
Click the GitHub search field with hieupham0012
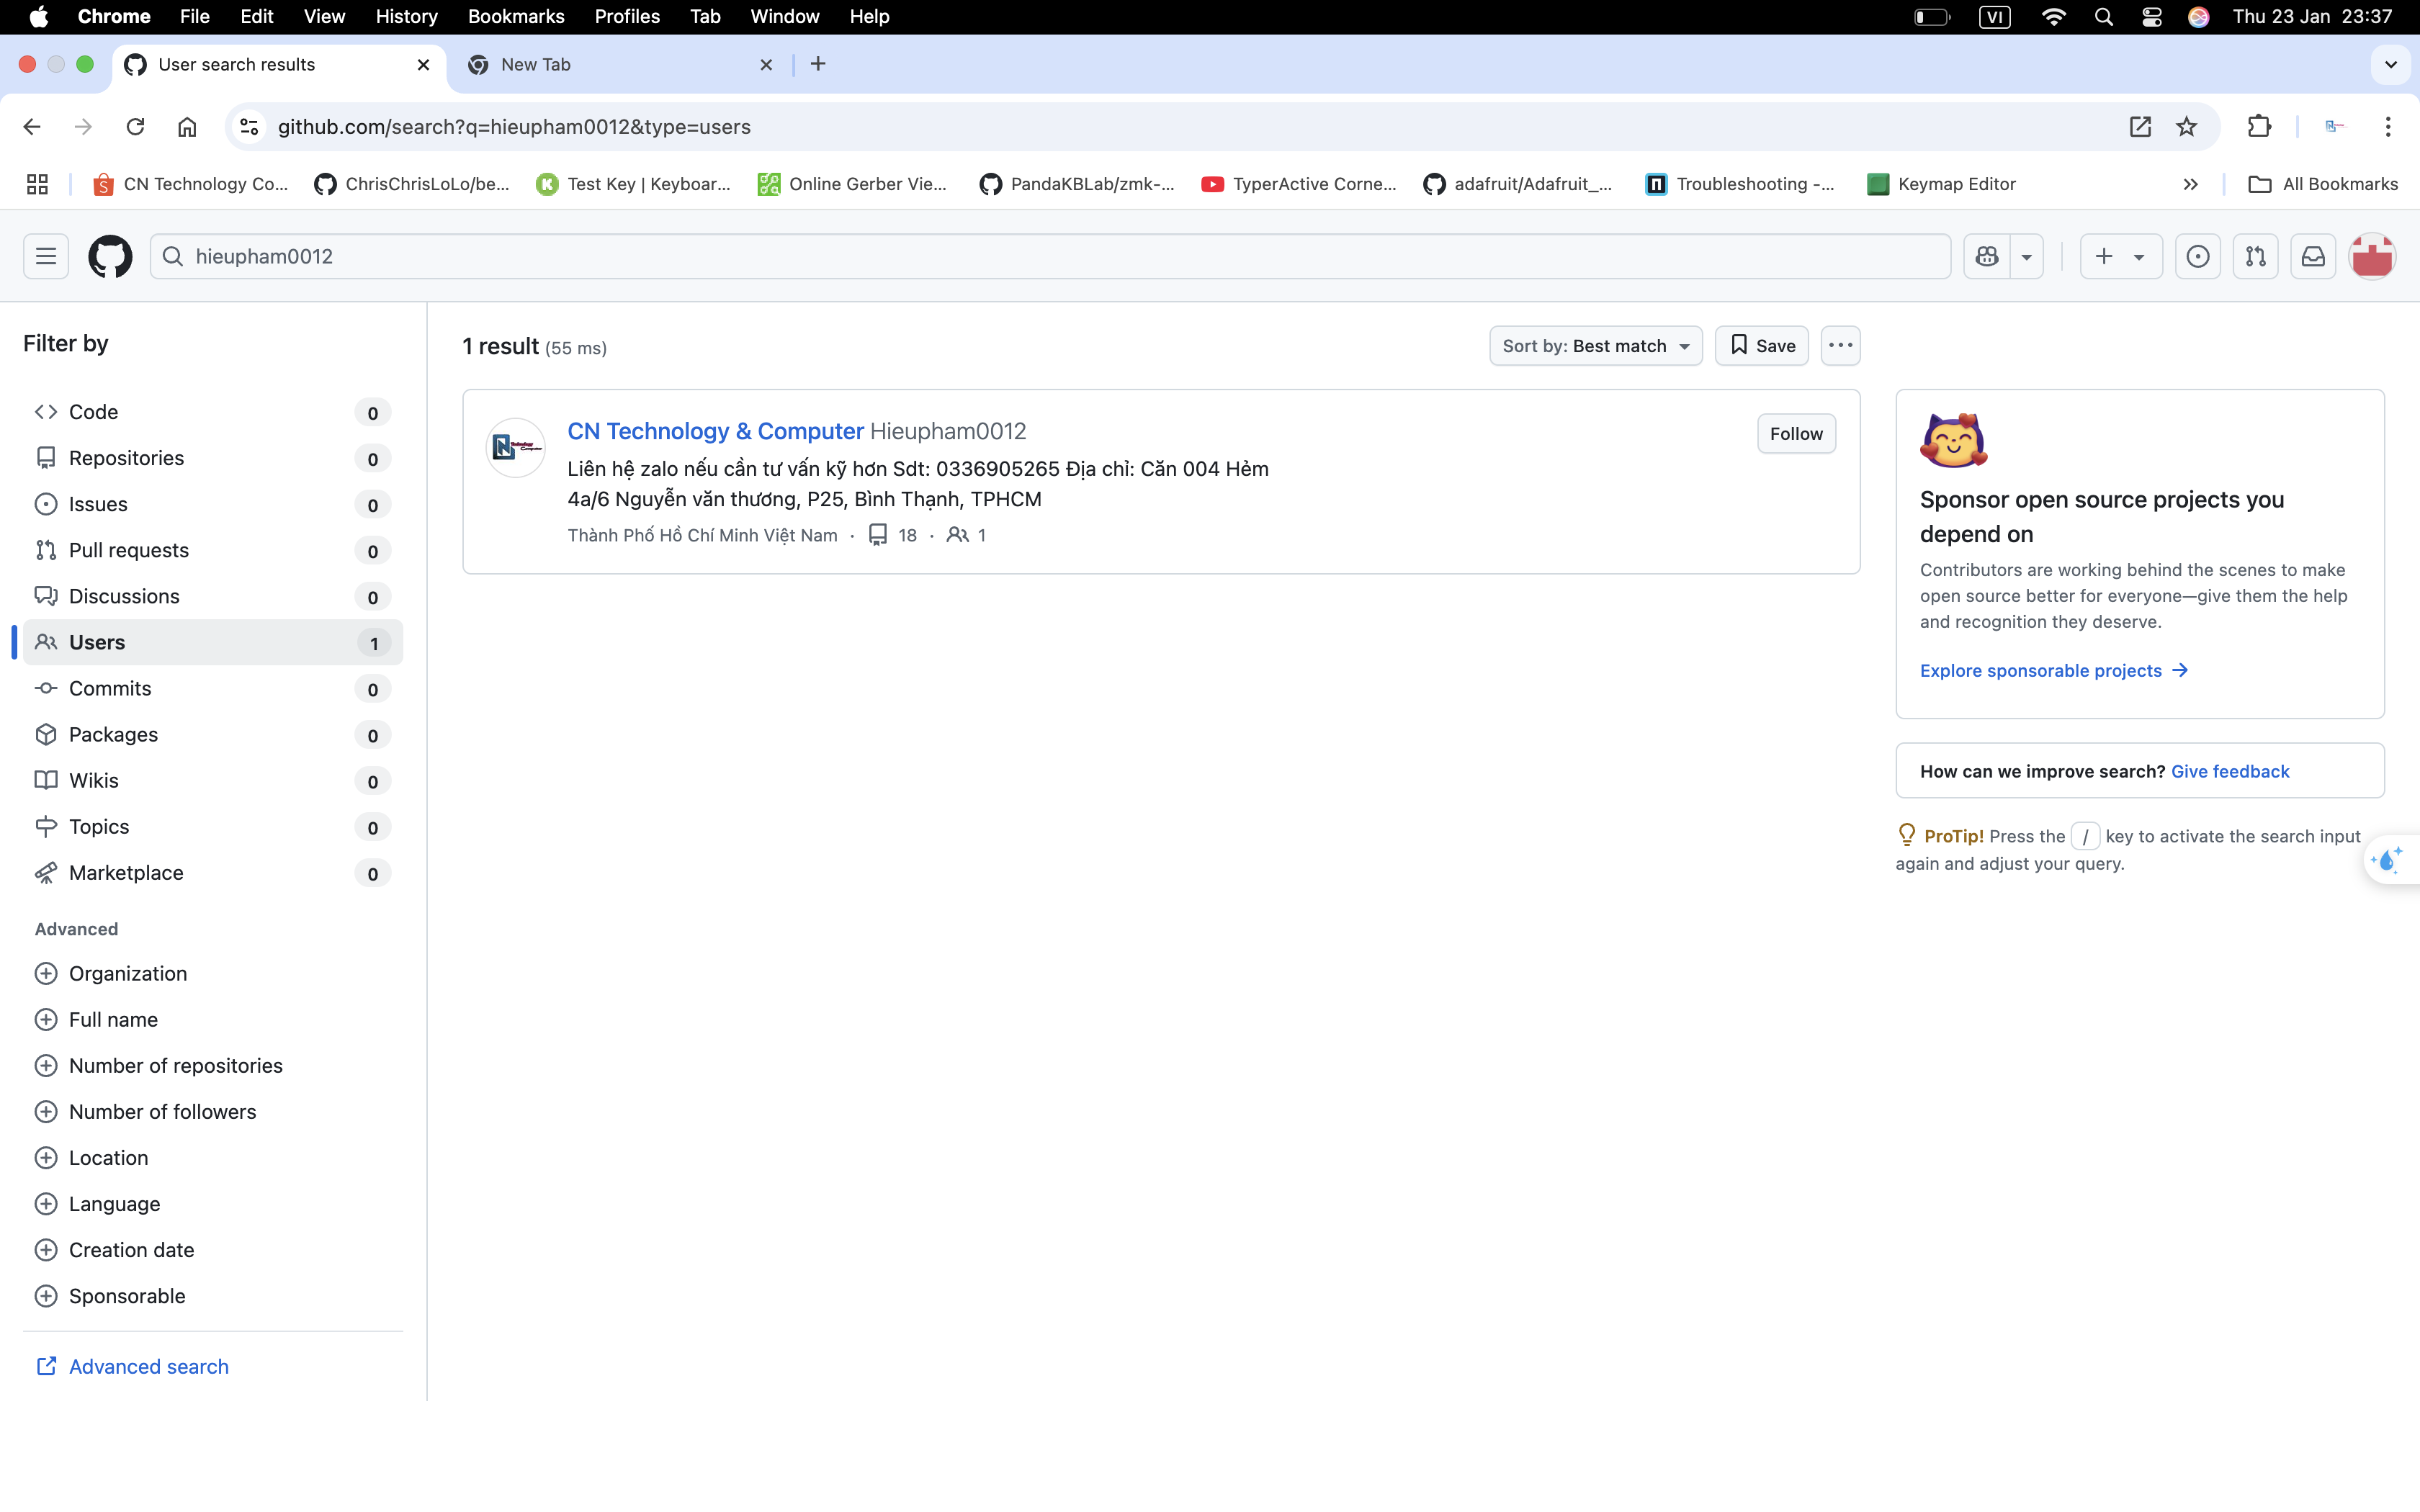[x=1050, y=256]
